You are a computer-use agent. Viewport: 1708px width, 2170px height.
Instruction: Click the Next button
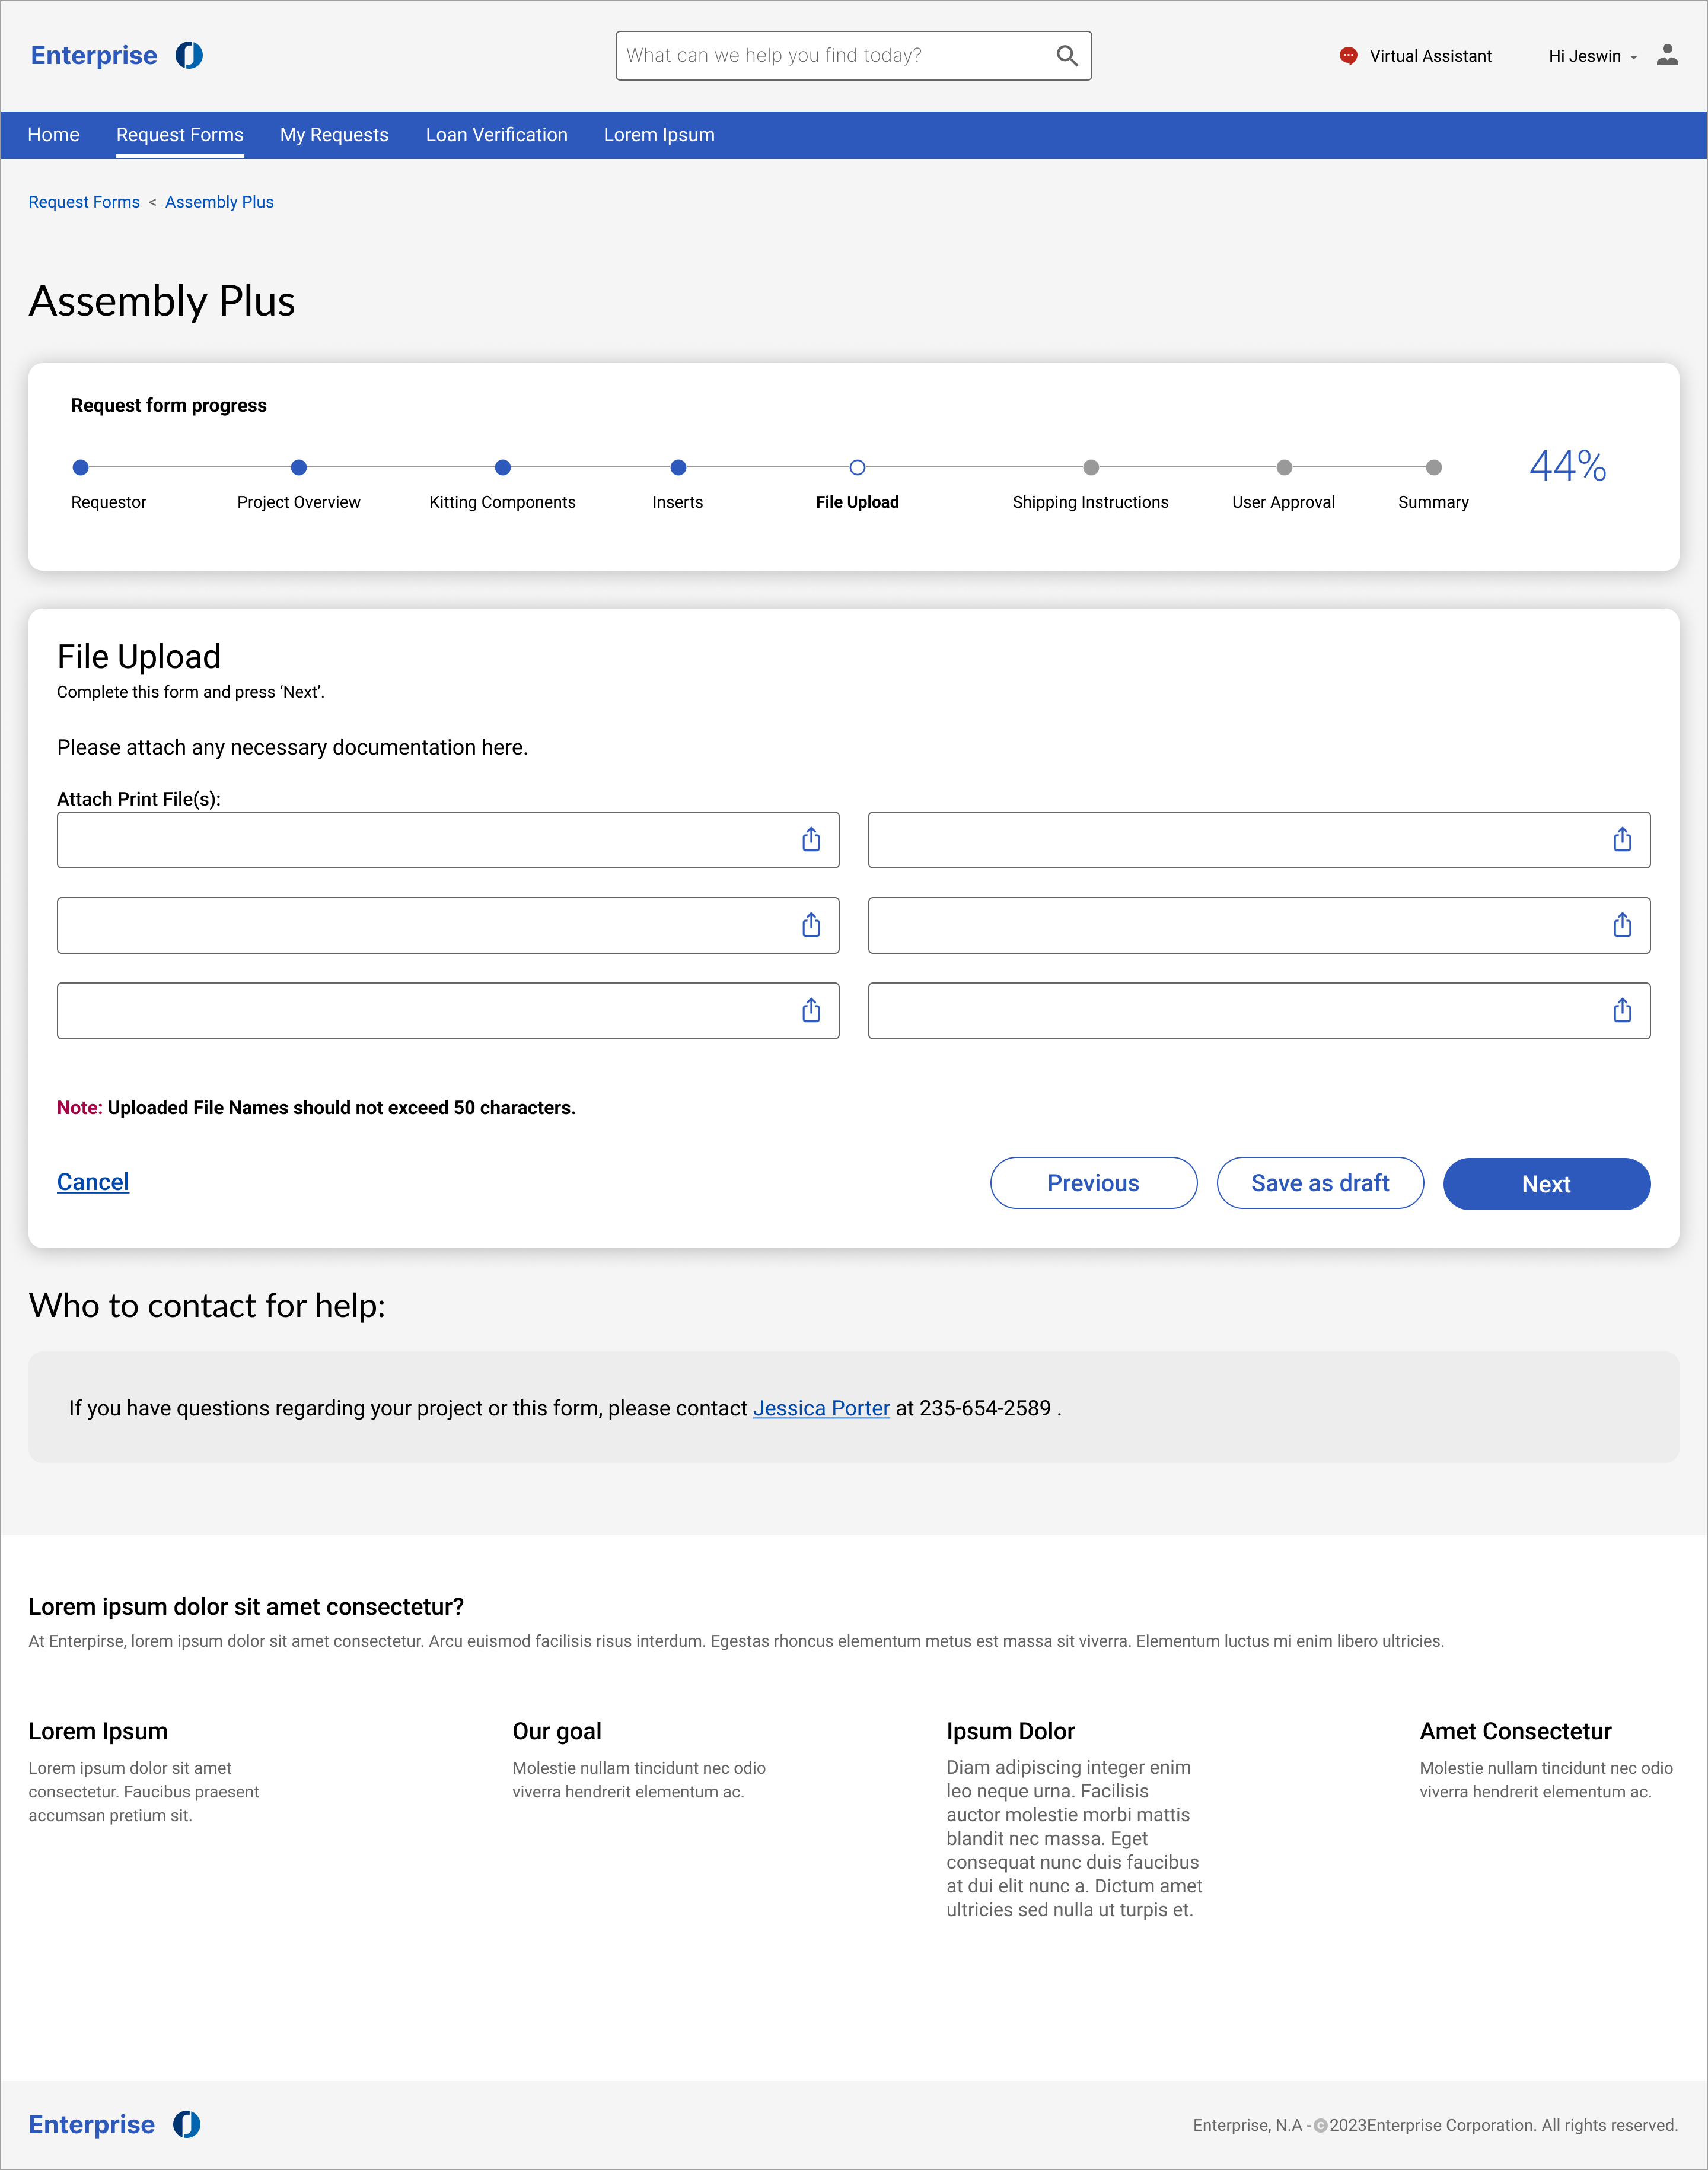1546,1184
